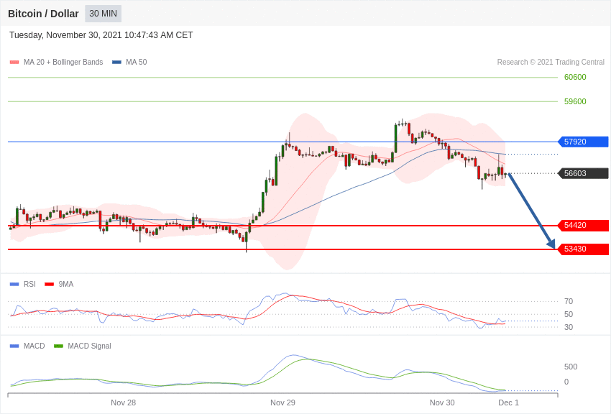
Task: Click the red 9MA legend swatch
Action: click(49, 285)
